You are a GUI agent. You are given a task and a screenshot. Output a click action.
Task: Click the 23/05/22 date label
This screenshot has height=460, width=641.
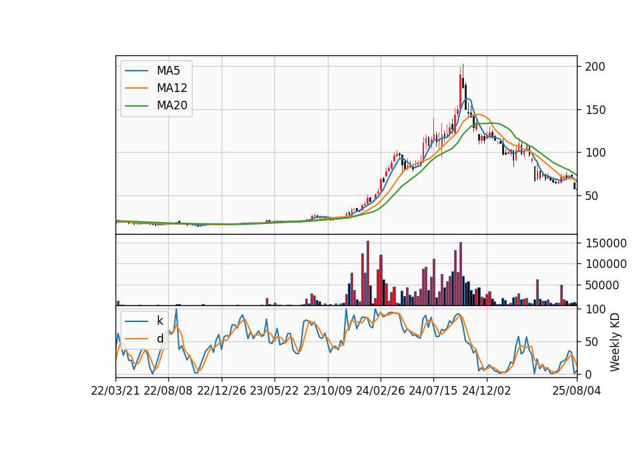click(274, 391)
